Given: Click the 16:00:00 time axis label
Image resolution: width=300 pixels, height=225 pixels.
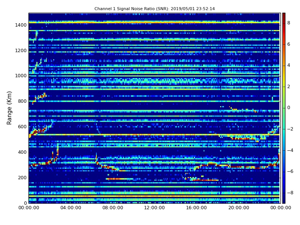Looking at the screenshot, I should click(x=196, y=208).
